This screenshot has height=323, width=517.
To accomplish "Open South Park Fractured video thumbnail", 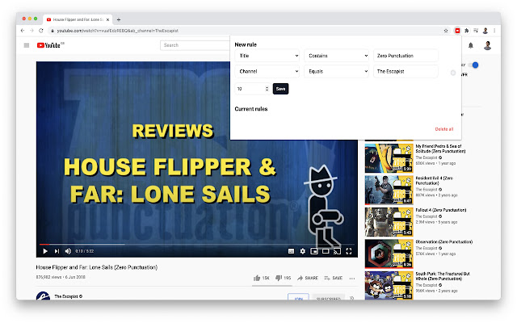I will click(389, 285).
